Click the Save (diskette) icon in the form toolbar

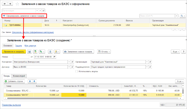(x=29, y=52)
